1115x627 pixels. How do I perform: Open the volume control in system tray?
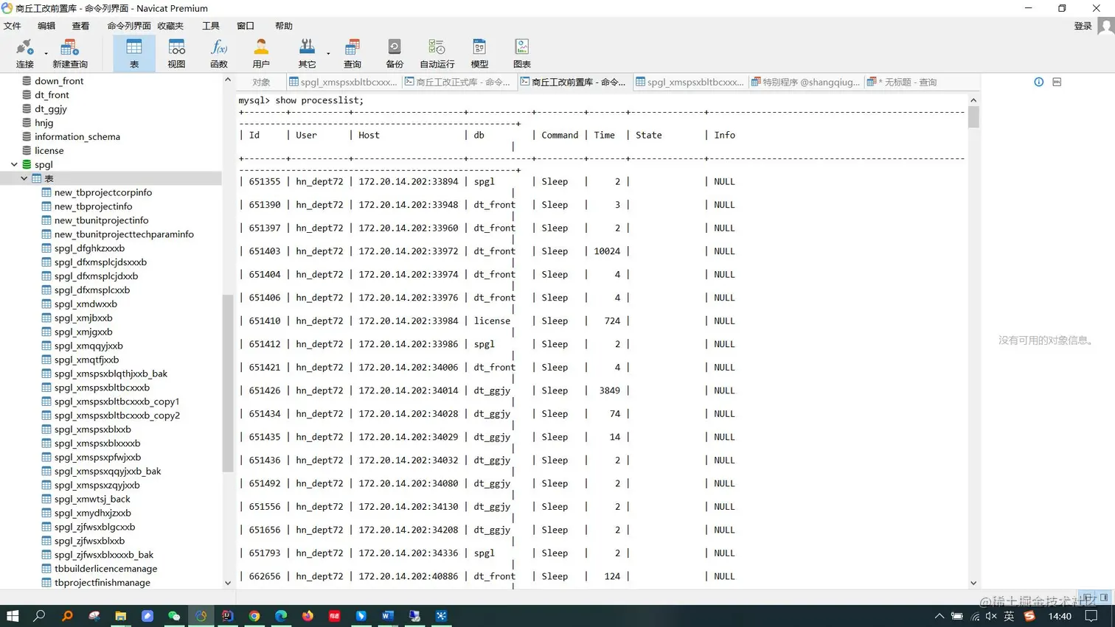coord(991,616)
